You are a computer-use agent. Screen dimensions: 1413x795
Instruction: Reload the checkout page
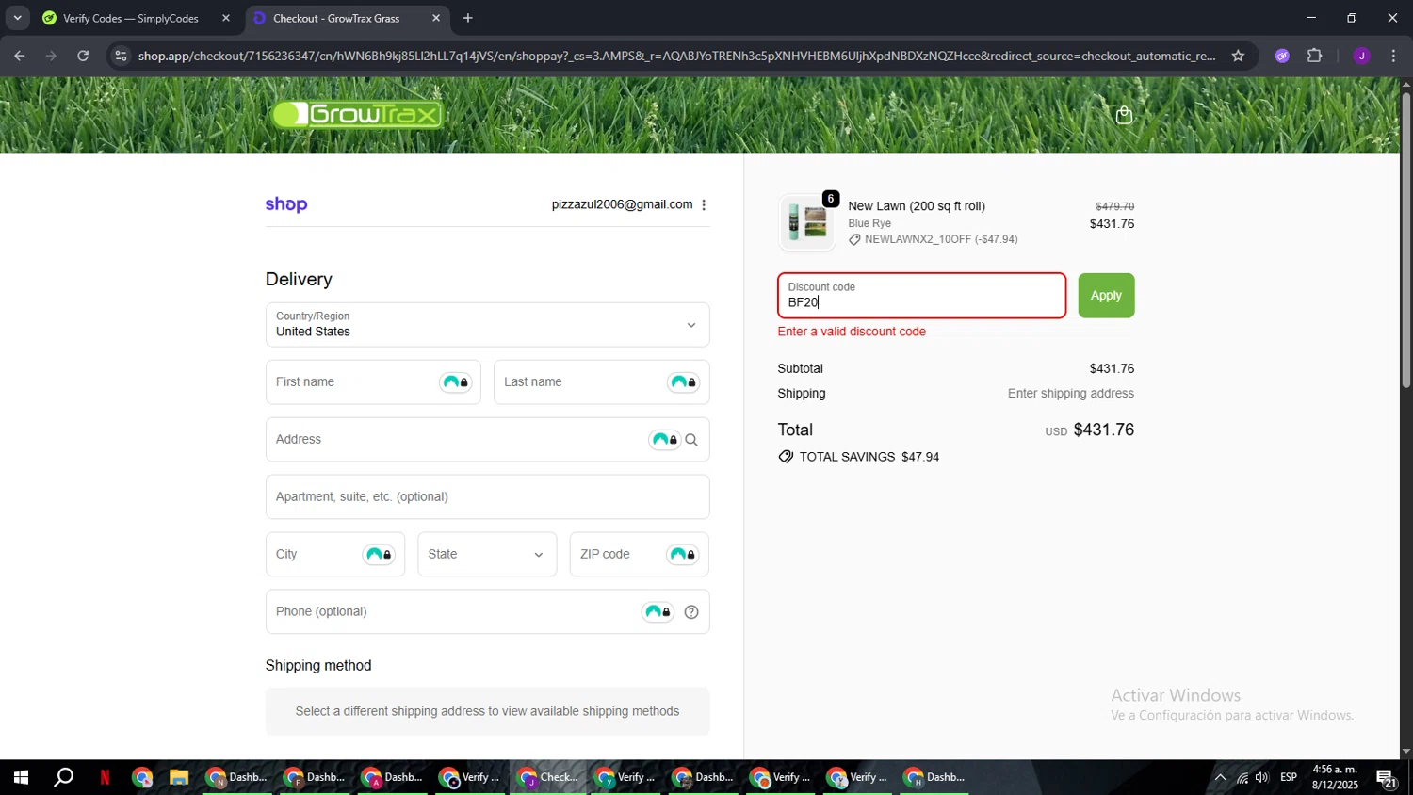tap(83, 56)
